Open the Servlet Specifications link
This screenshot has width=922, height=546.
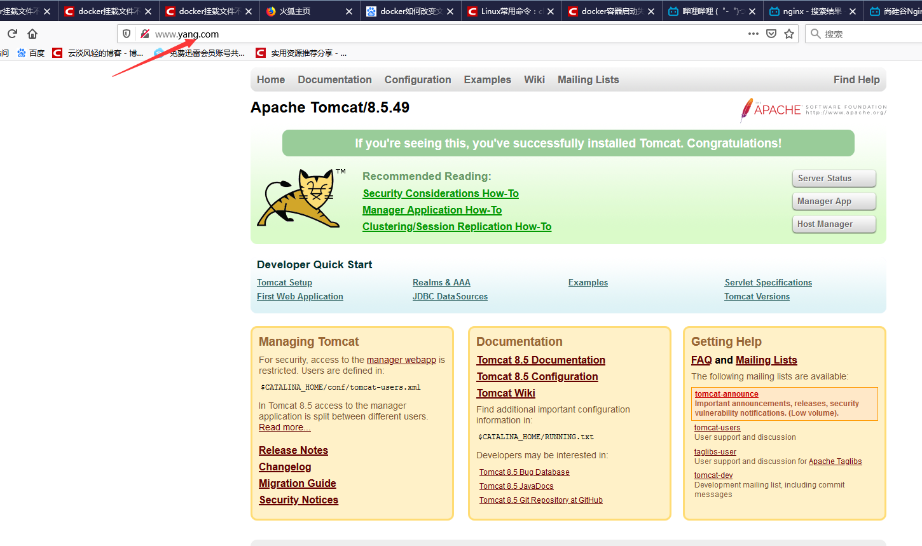coord(768,282)
